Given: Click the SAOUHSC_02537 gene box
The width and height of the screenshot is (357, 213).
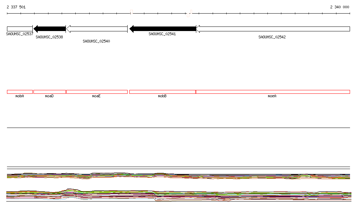Looking at the screenshot, I should (20, 29).
